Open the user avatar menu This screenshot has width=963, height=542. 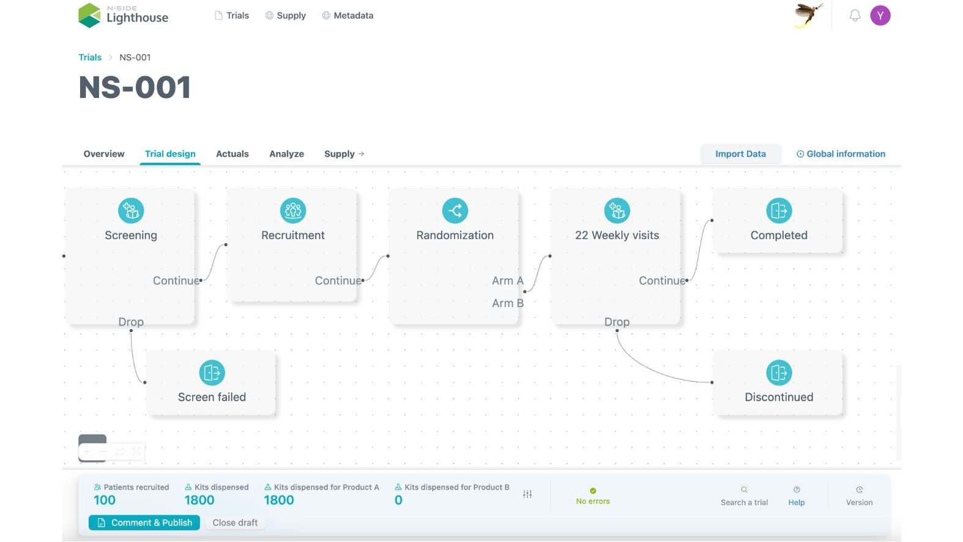click(x=880, y=16)
